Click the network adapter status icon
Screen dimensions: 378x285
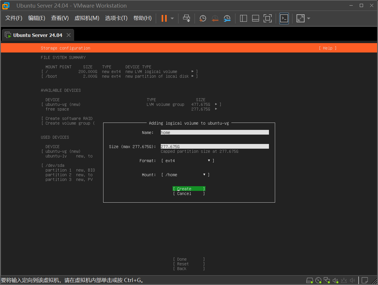tap(327, 281)
